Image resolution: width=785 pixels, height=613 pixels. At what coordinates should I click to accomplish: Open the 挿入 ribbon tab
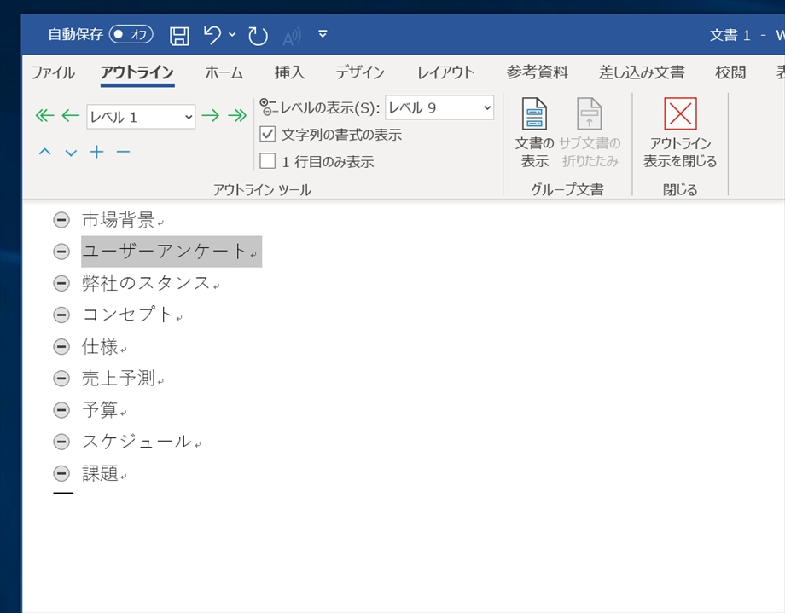click(289, 72)
